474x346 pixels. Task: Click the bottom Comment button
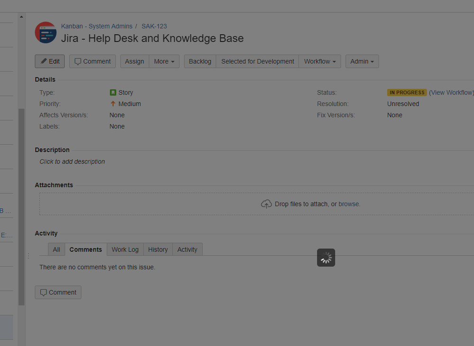click(58, 293)
